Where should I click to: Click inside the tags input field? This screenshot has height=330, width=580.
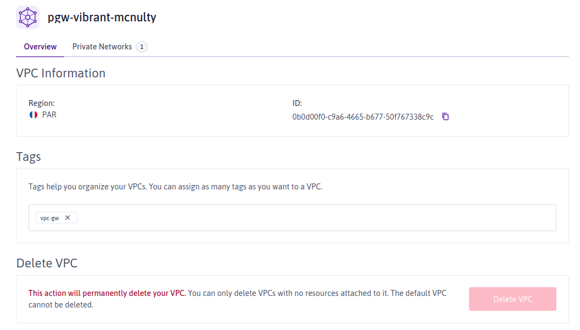click(x=313, y=217)
